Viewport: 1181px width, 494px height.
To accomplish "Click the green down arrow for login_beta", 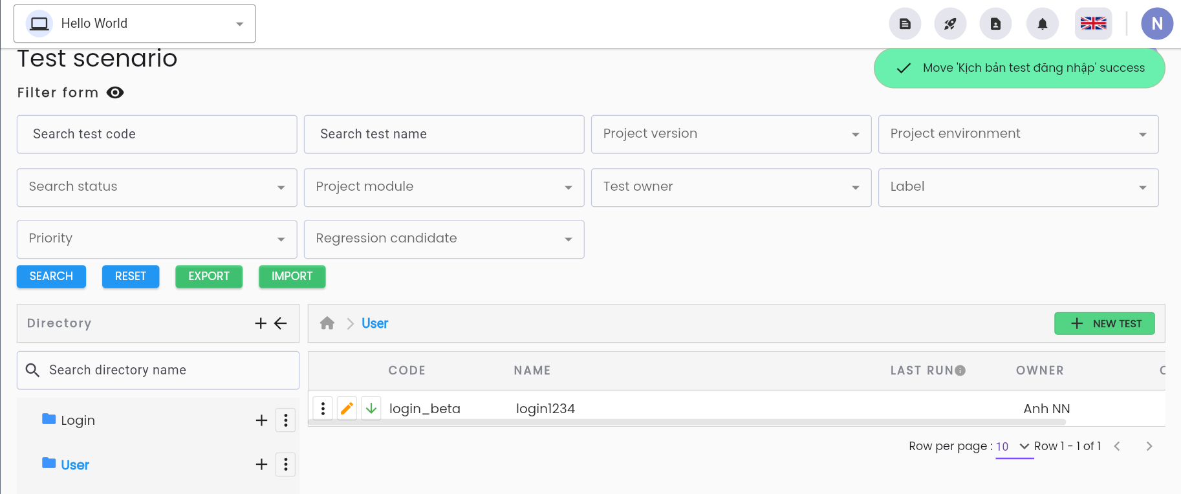I will 371,409.
